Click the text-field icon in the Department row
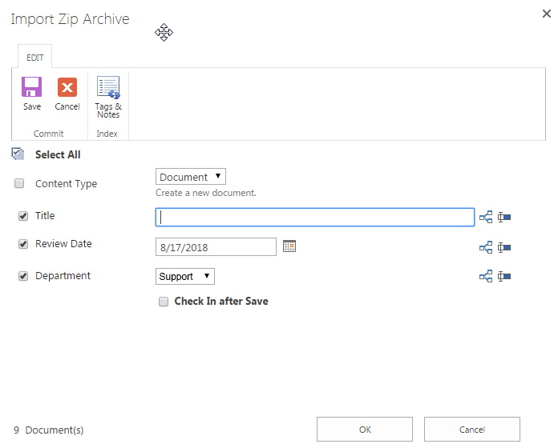The height and width of the screenshot is (448, 554). pyautogui.click(x=504, y=276)
